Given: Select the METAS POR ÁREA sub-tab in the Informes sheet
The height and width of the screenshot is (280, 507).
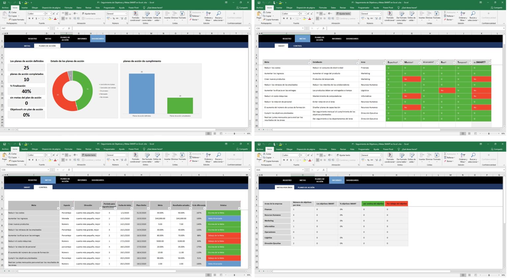Looking at the screenshot, I should [x=285, y=187].
